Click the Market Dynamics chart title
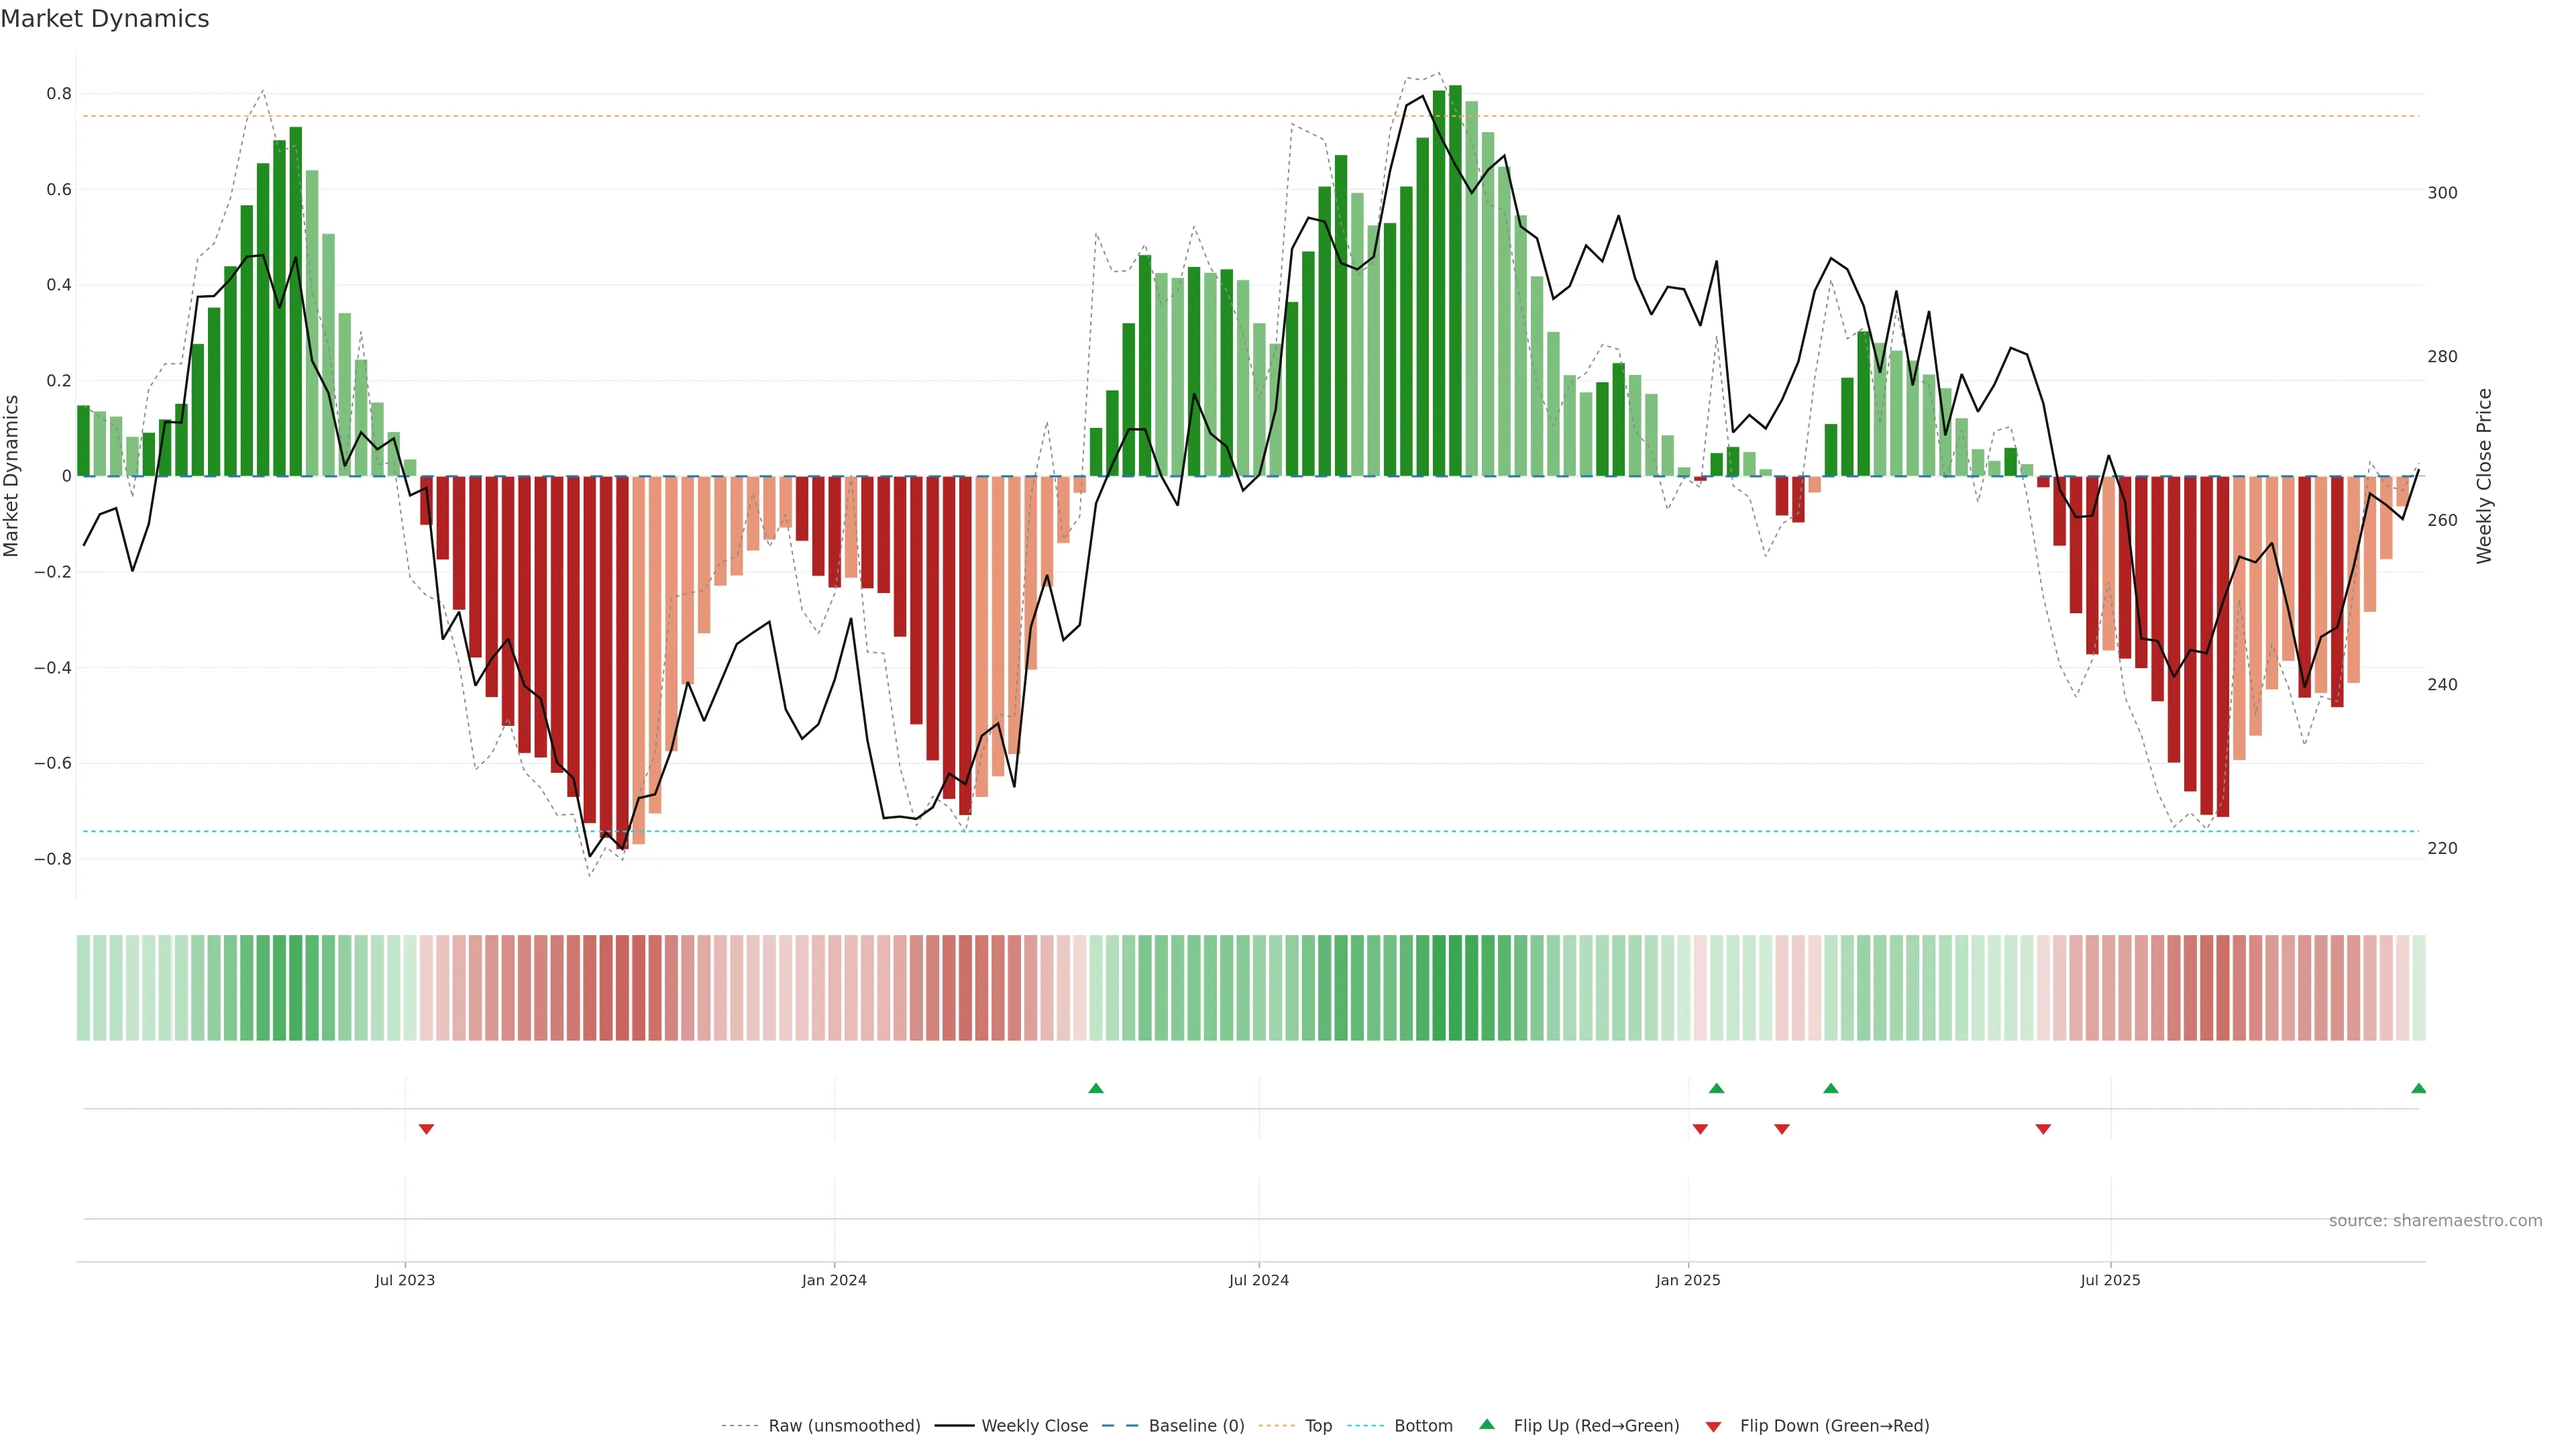The image size is (2576, 1449). 105,19
